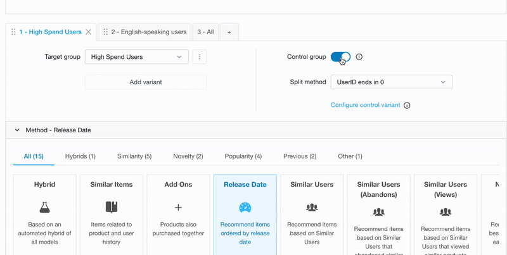
Task: Select the Add Ons plus icon
Action: tap(178, 208)
